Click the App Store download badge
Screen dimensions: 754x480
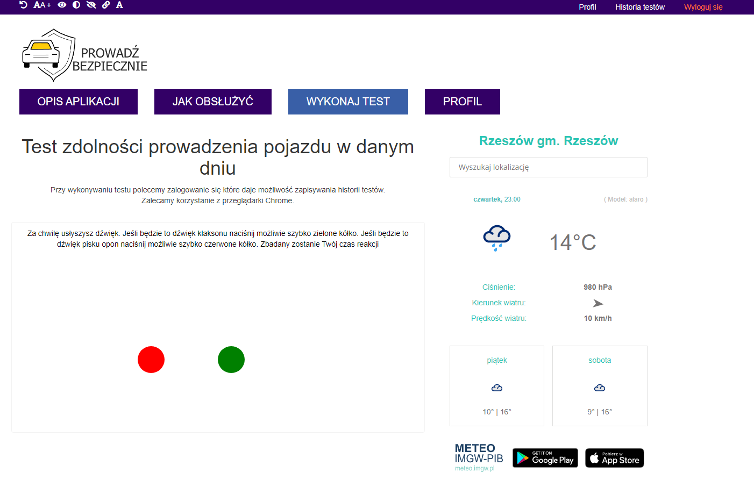point(614,458)
